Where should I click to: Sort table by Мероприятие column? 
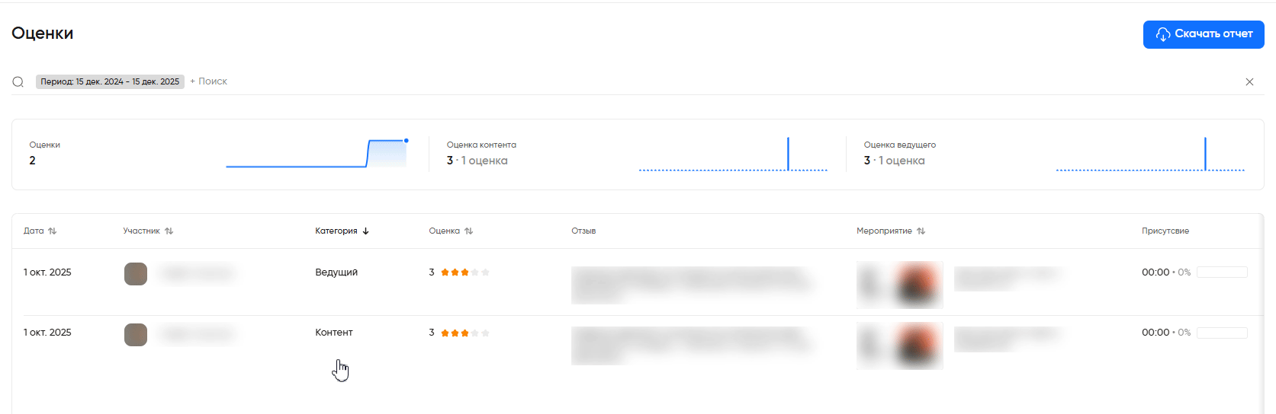click(890, 231)
